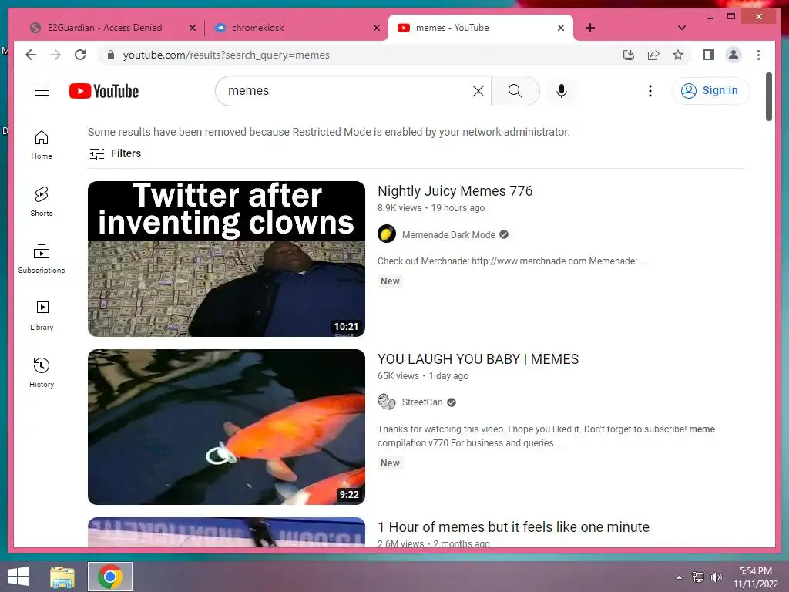Open Memenade Dark Mode channel name

coord(448,234)
